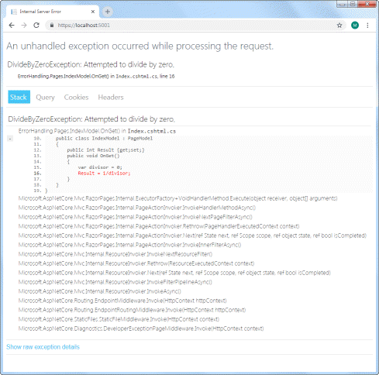The image size is (379, 375).
Task: Open the profile avatar M
Action: point(355,26)
